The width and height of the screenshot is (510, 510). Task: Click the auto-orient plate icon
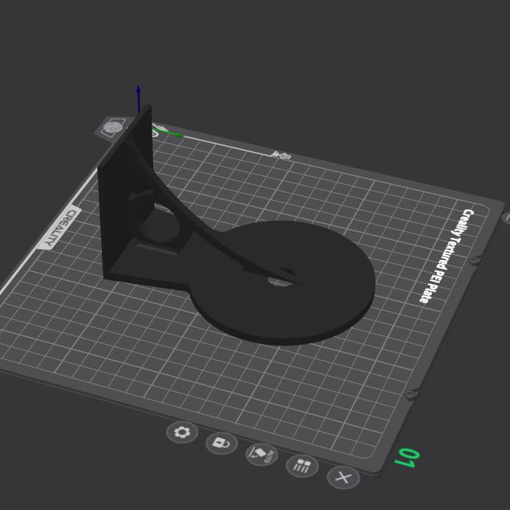pyautogui.click(x=261, y=455)
